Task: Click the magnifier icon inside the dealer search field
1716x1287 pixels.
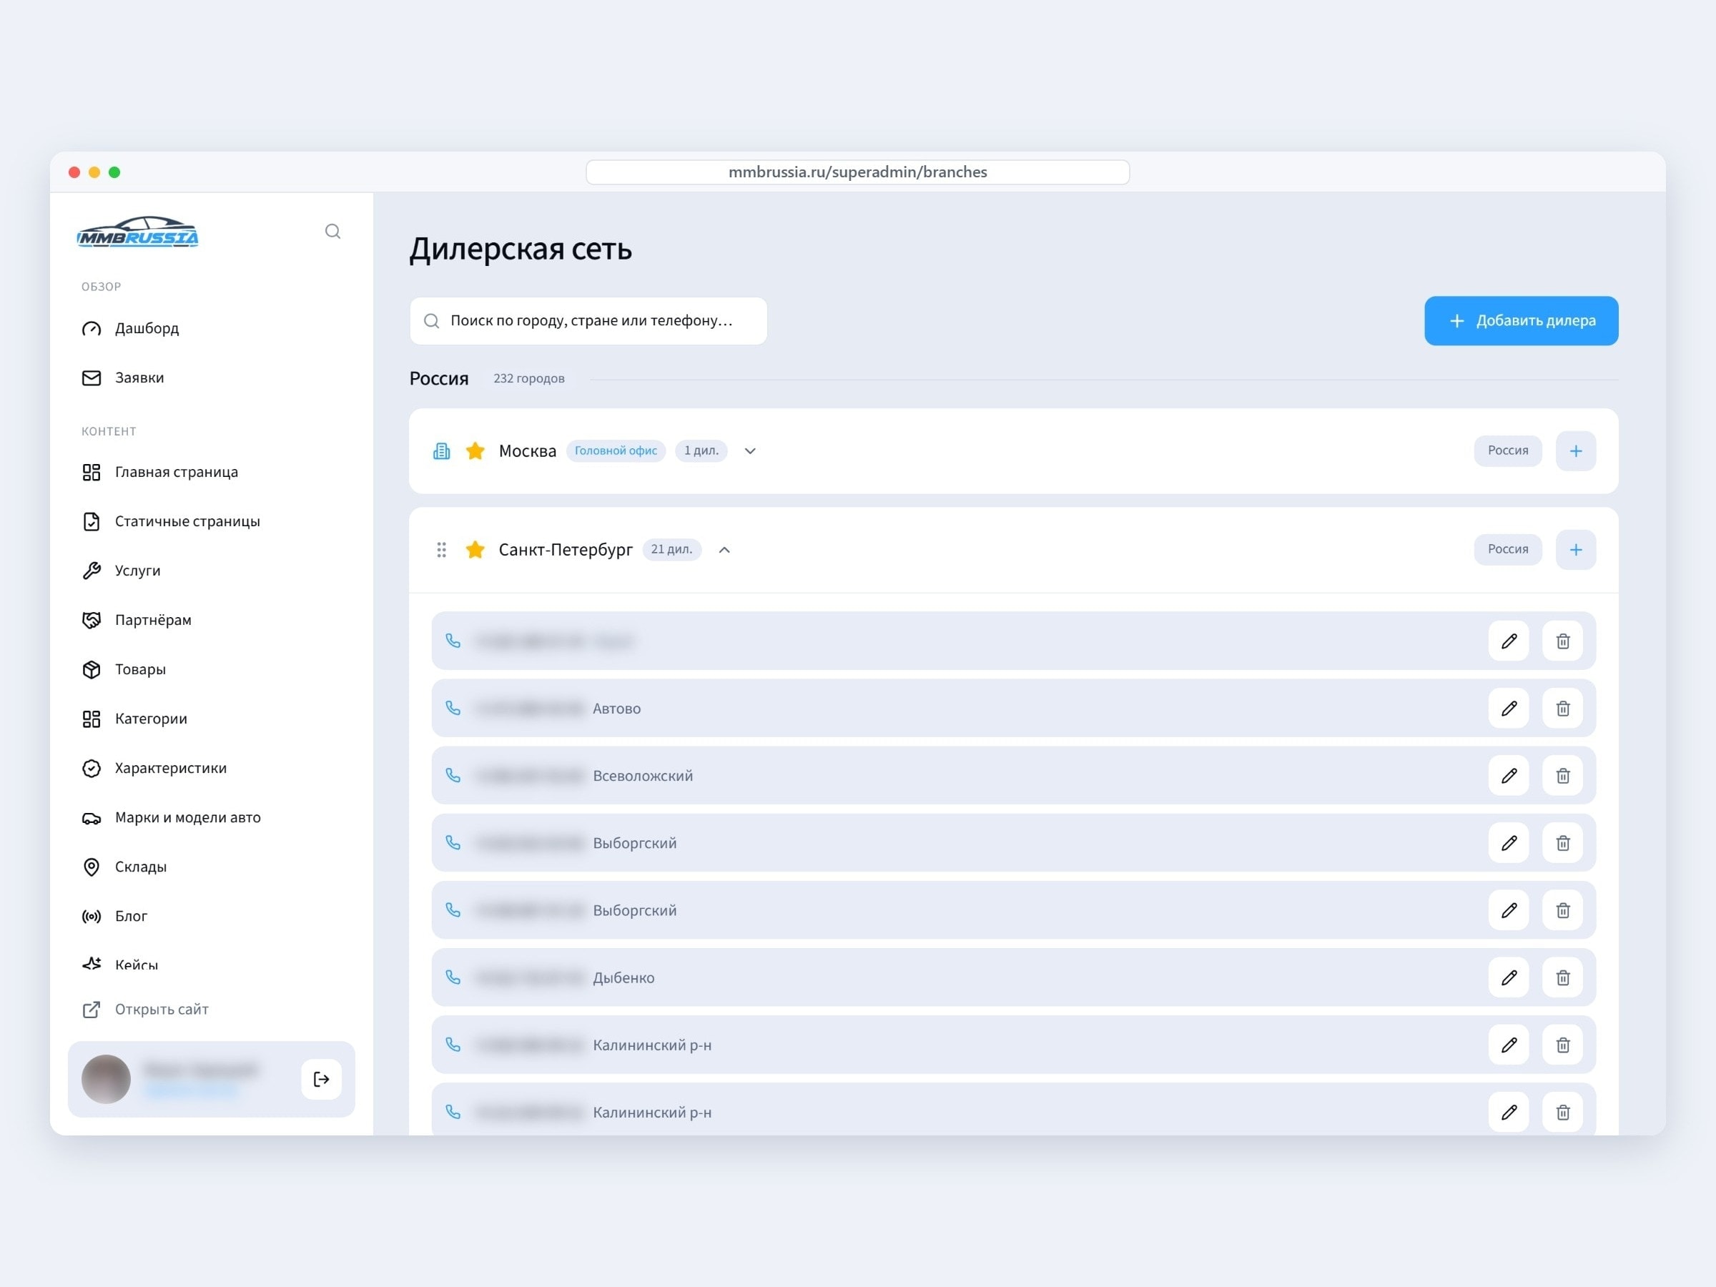Action: (431, 321)
